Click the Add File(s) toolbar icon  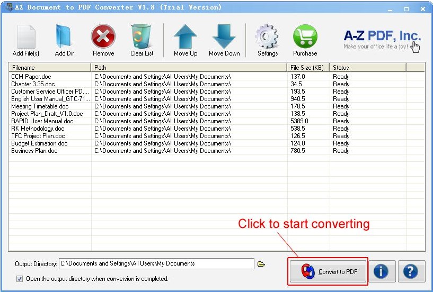point(26,36)
